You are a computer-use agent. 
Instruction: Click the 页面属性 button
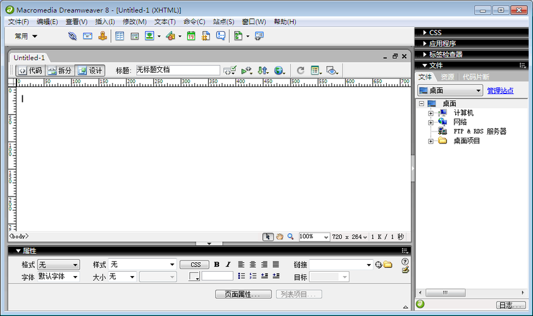click(243, 295)
